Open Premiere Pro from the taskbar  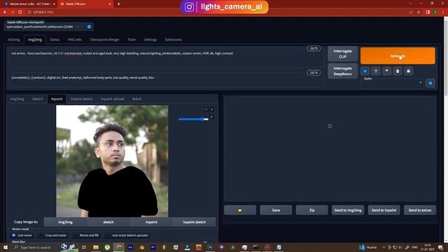(x=153, y=247)
